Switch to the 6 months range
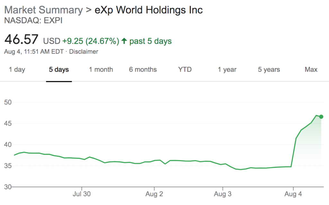 point(143,70)
